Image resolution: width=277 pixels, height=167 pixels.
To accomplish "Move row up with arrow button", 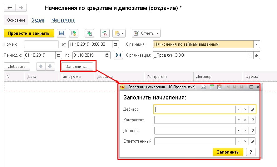I will 41,66.
